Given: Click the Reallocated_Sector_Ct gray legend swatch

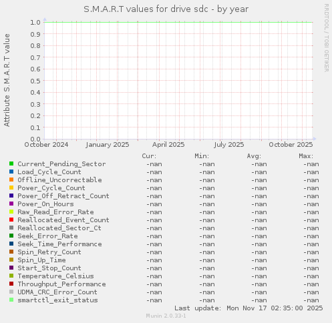Looking at the screenshot, I should (11, 228).
